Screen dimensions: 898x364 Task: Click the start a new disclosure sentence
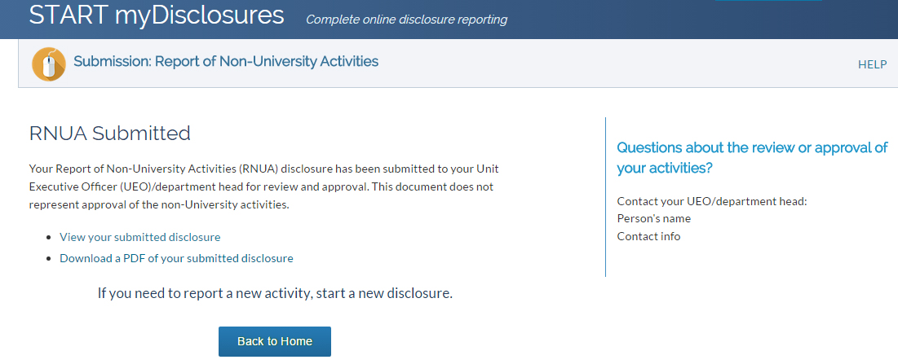coord(275,294)
